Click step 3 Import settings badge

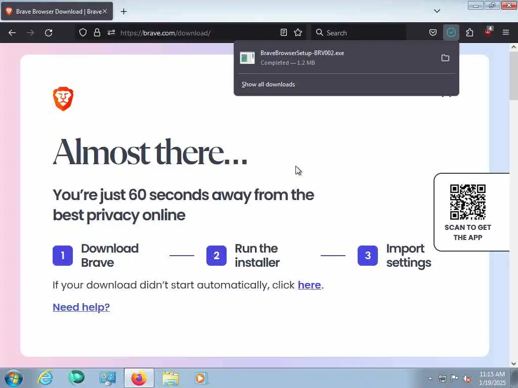368,256
